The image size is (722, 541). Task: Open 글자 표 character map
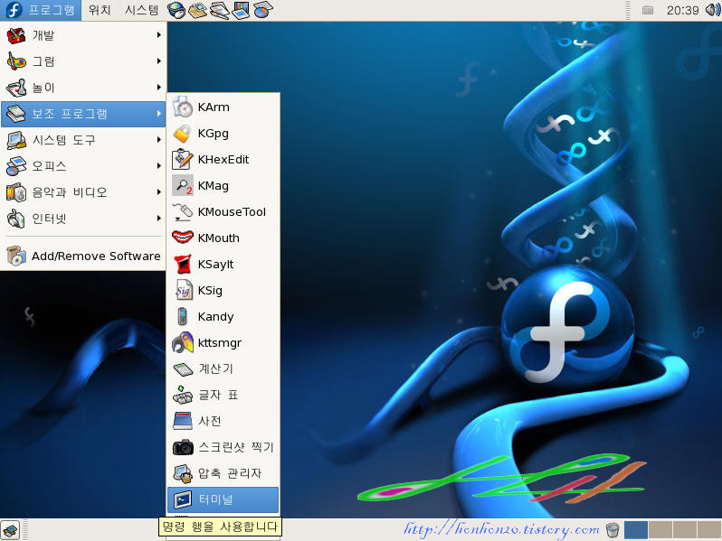pyautogui.click(x=223, y=395)
